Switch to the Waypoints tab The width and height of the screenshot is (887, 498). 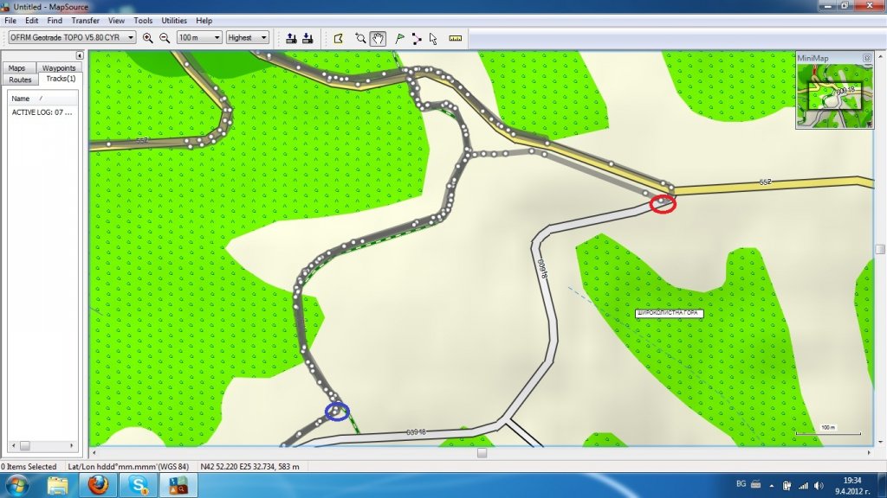pos(59,67)
